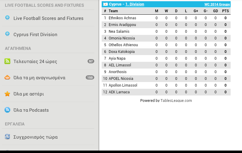Open the WC 2014 Groups link
The height and width of the screenshot is (153, 242).
217,4
